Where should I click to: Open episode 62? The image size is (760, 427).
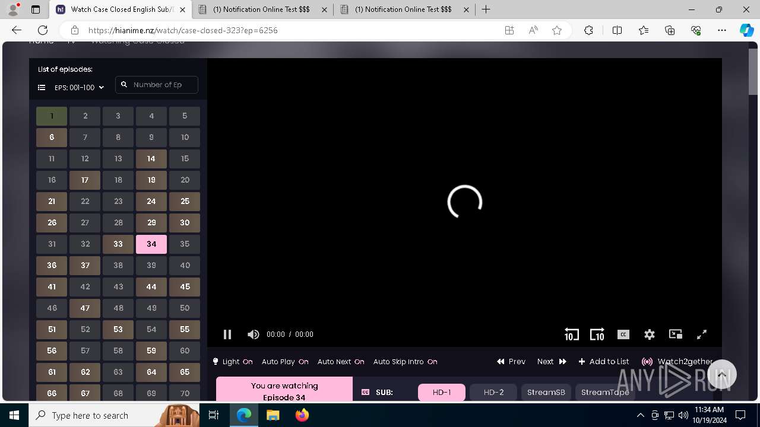85,372
